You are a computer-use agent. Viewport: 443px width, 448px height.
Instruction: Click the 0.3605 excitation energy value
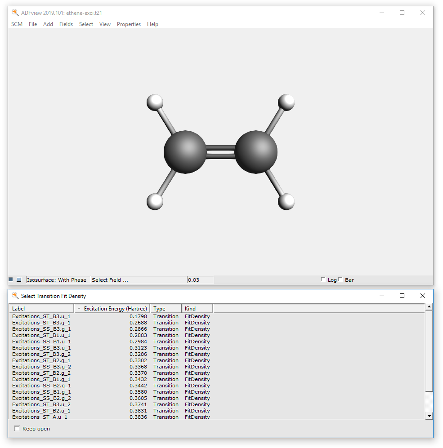click(x=138, y=398)
